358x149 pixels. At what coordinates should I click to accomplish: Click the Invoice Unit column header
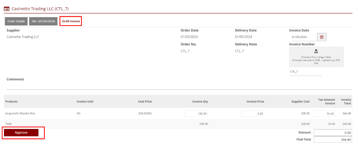tap(85, 101)
